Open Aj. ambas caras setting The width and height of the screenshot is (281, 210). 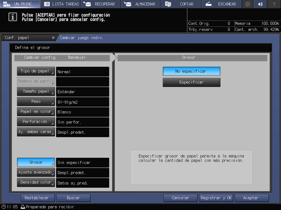(36, 132)
